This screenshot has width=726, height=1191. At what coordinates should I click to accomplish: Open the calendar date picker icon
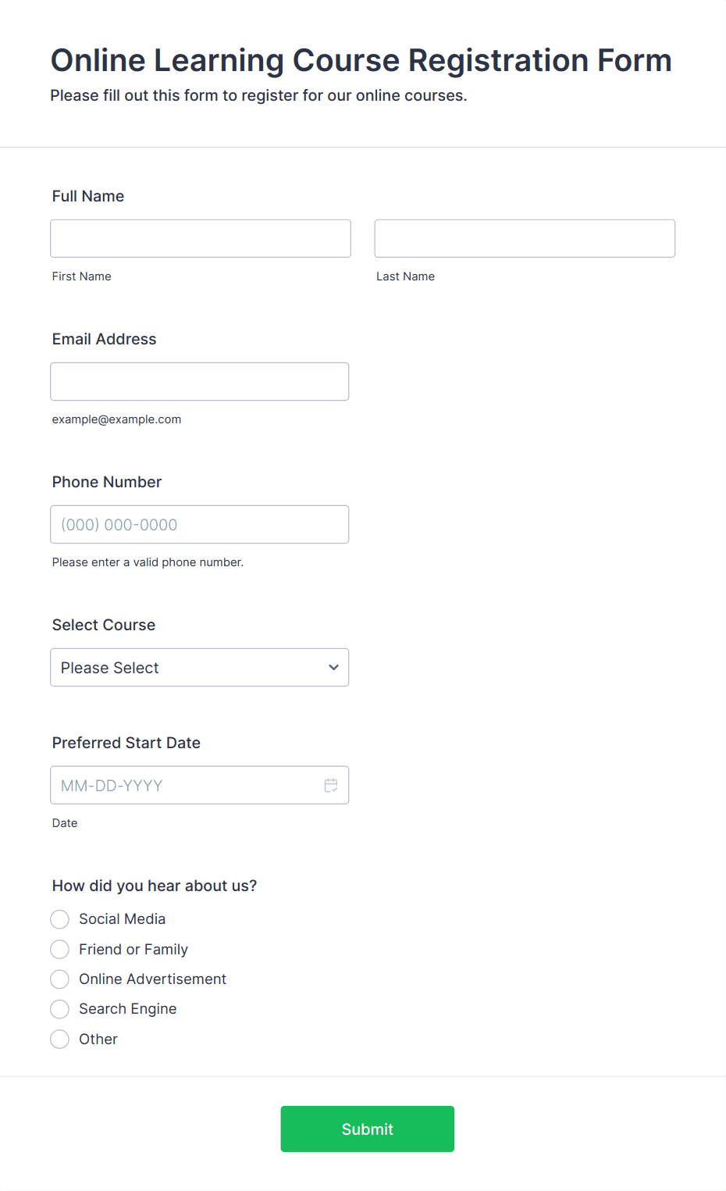[x=331, y=786]
